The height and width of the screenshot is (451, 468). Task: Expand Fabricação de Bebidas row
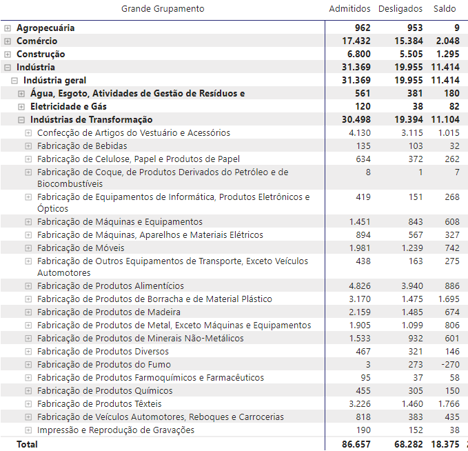pos(28,146)
